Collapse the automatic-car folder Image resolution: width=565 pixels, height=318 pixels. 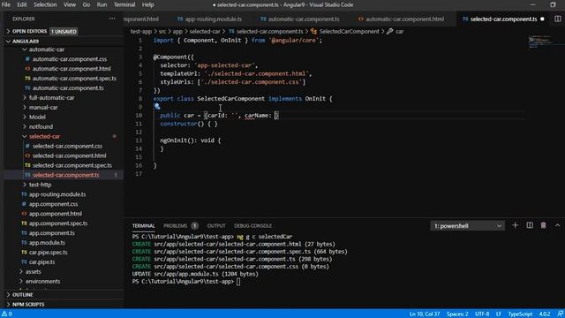pyautogui.click(x=47, y=49)
